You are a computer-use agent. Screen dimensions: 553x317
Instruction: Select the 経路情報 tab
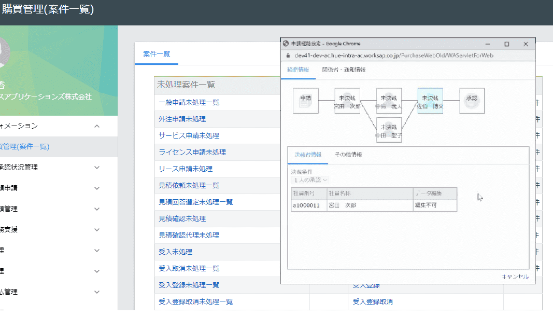coord(298,70)
